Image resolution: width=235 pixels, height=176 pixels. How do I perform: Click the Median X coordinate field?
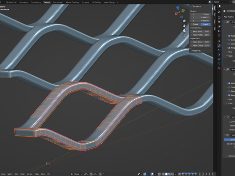(201, 14)
